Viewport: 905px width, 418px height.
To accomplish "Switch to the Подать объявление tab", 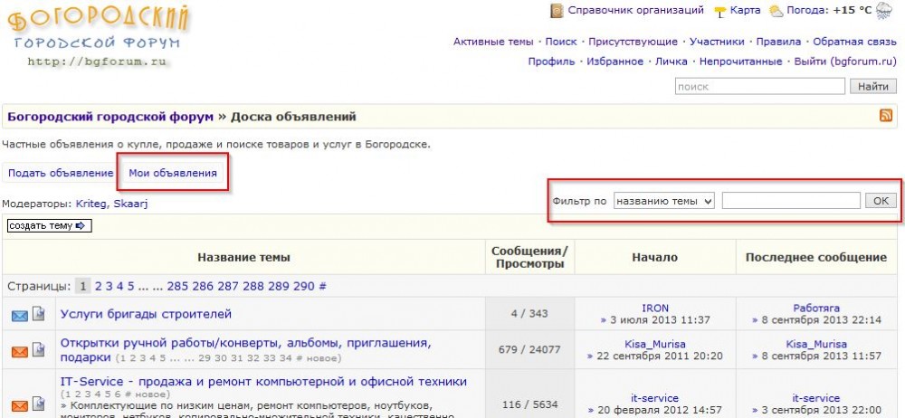I will [61, 173].
